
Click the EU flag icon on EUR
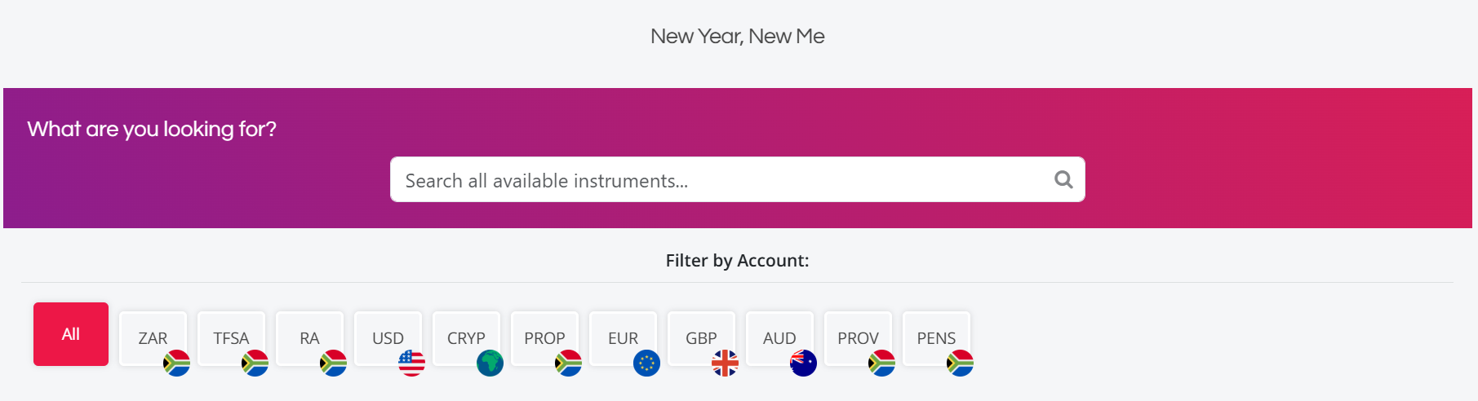pyautogui.click(x=646, y=363)
